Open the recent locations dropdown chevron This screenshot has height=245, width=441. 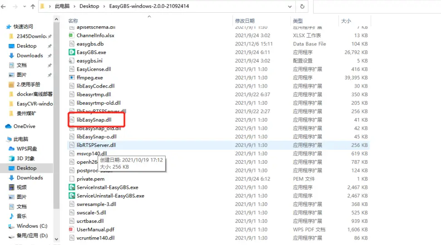point(24,7)
